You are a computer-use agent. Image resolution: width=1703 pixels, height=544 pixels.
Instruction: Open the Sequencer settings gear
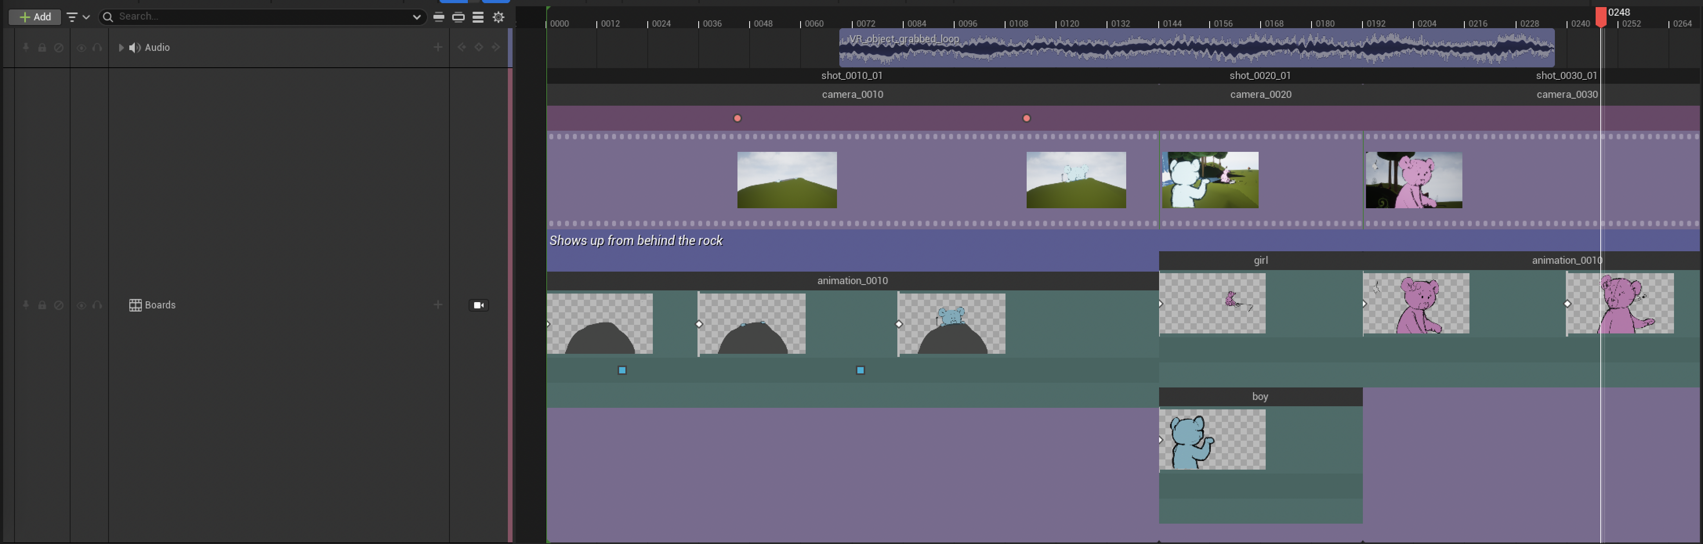pyautogui.click(x=498, y=17)
